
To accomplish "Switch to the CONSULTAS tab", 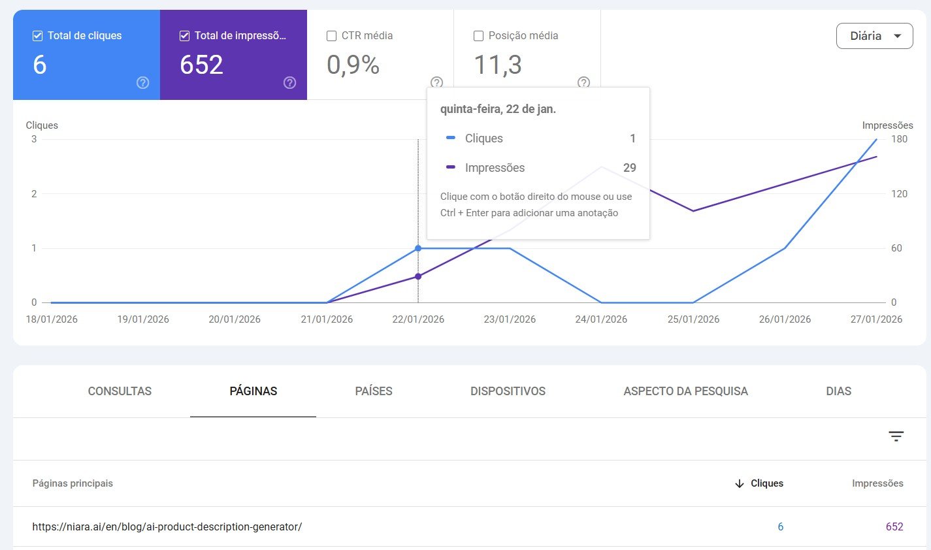I will click(x=120, y=391).
